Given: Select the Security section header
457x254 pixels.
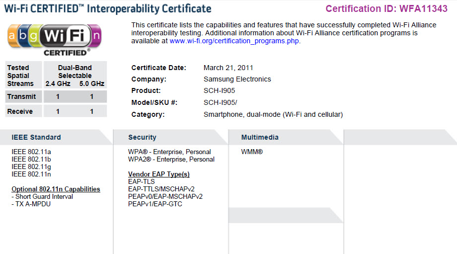Looking at the screenshot, I should click(x=142, y=137).
